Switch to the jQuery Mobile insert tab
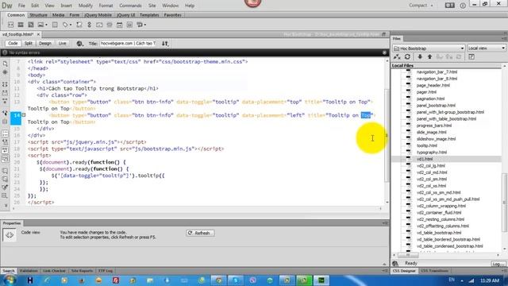508x286 pixels. pyautogui.click(x=98, y=15)
